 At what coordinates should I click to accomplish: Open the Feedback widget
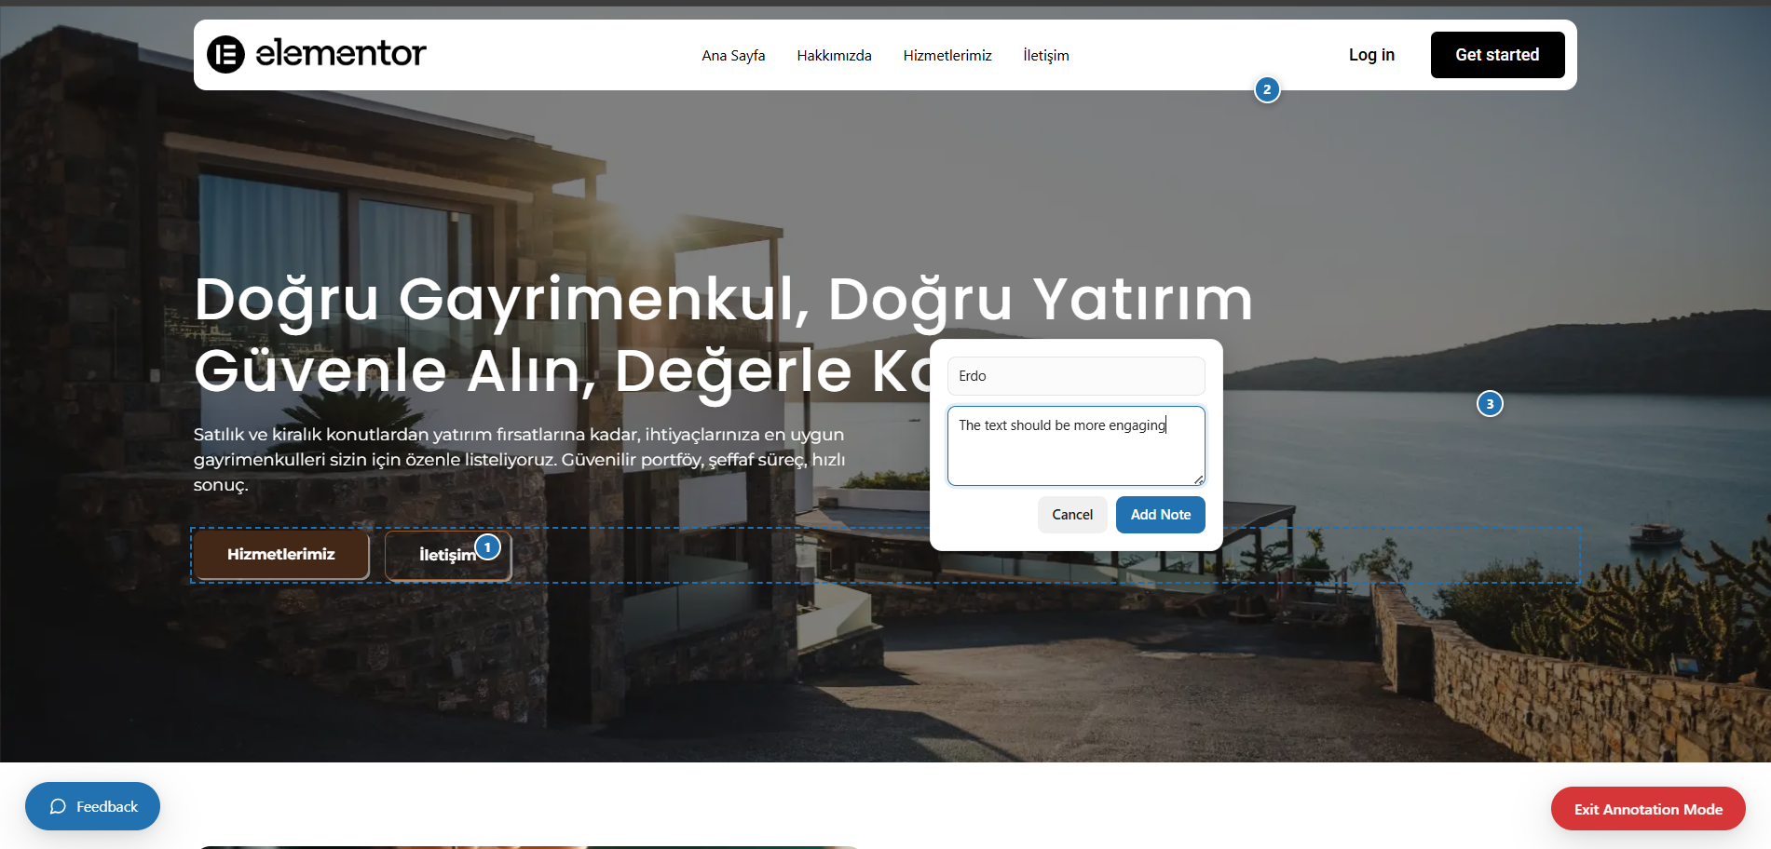coord(92,806)
